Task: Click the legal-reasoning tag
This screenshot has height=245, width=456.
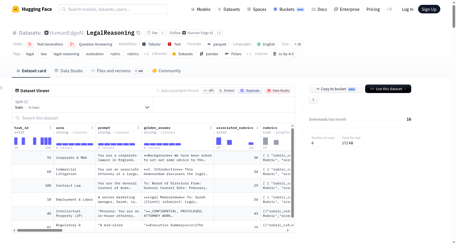Action: click(x=66, y=54)
